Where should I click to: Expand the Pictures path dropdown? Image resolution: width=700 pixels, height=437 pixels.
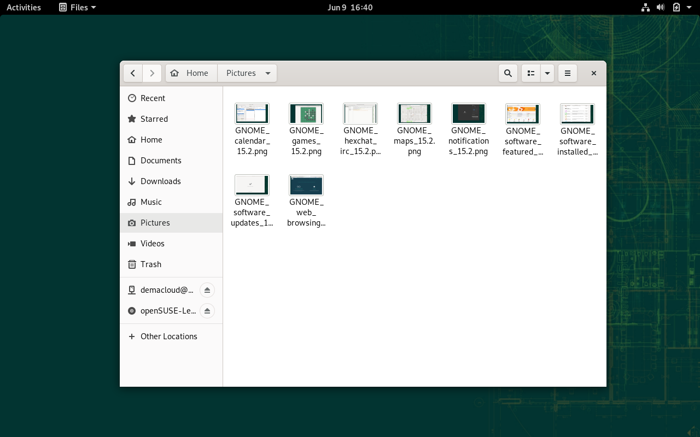[268, 73]
